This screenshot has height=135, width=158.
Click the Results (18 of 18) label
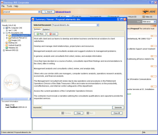(9, 25)
